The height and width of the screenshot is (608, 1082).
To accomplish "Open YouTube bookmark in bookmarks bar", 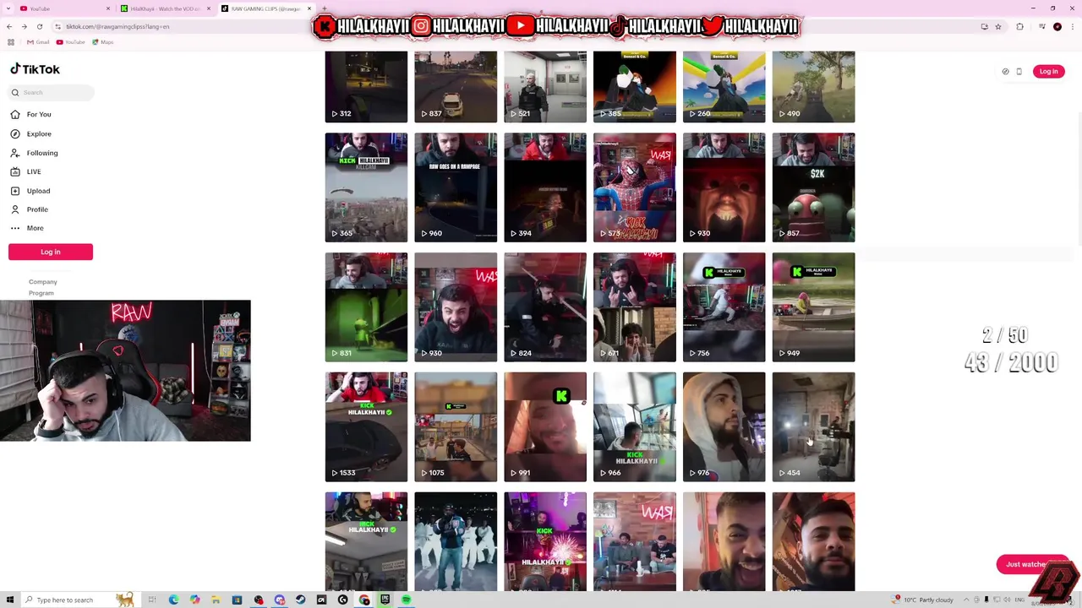I will click(x=70, y=41).
